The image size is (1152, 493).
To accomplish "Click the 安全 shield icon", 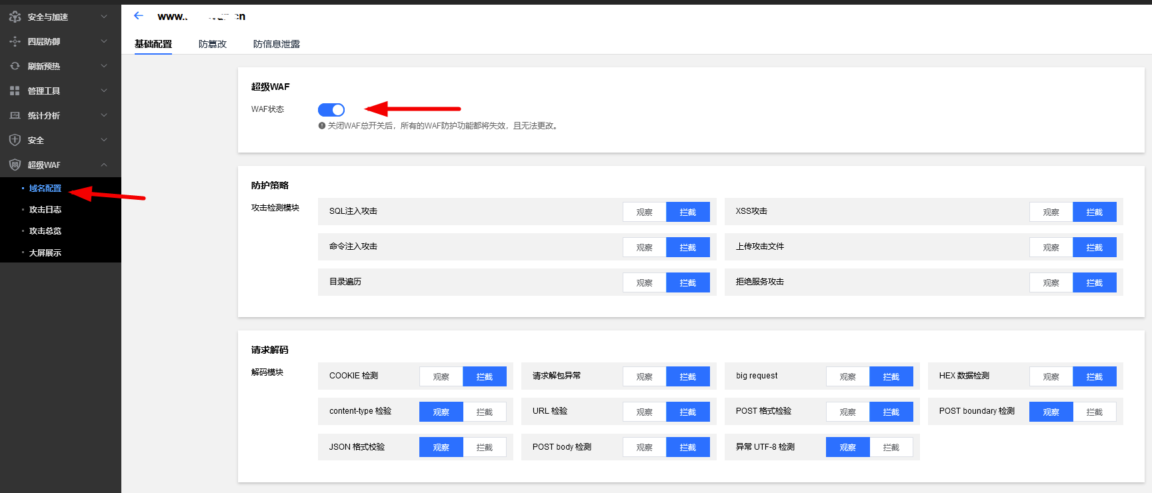I will [15, 140].
